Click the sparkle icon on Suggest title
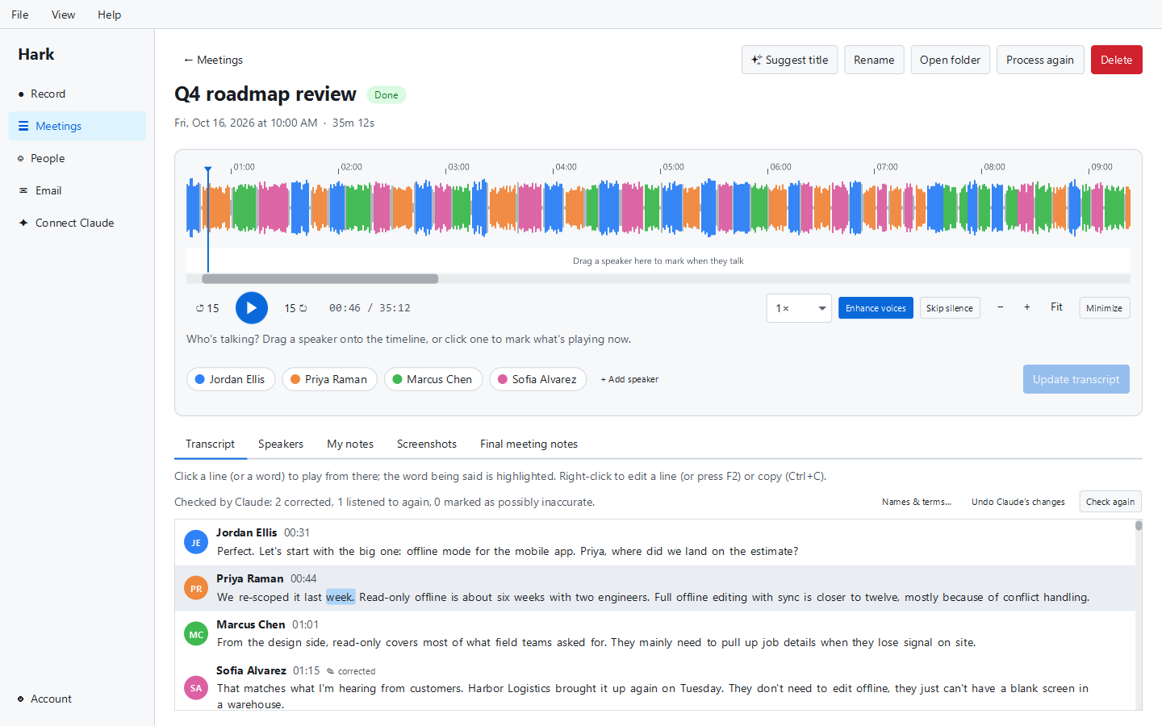This screenshot has height=726, width=1162. [756, 60]
